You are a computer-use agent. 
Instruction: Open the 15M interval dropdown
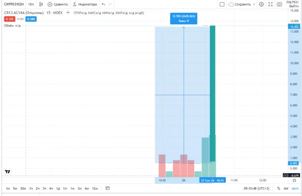[x=31, y=4]
